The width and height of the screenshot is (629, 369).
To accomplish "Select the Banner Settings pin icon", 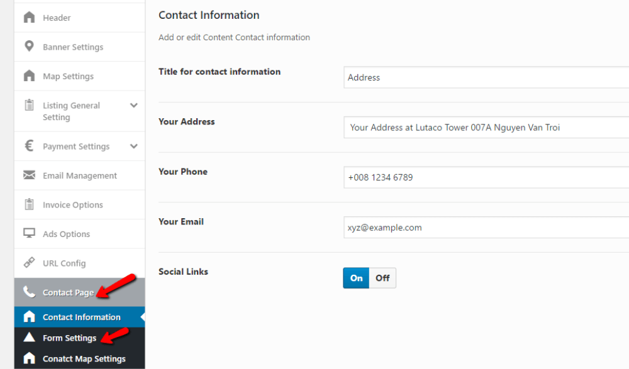I will [28, 47].
